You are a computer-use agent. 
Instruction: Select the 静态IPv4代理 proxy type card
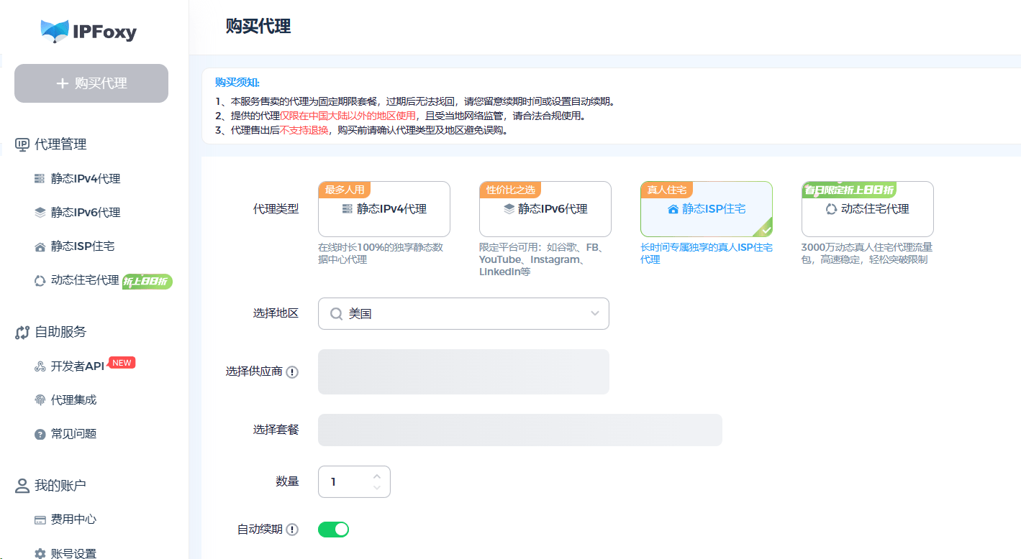coord(384,209)
